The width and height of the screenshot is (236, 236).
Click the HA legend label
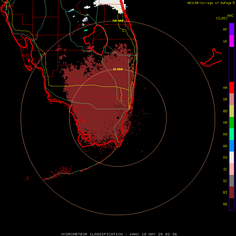225,88
